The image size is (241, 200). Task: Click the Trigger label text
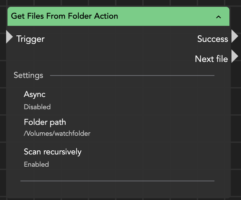click(x=30, y=39)
